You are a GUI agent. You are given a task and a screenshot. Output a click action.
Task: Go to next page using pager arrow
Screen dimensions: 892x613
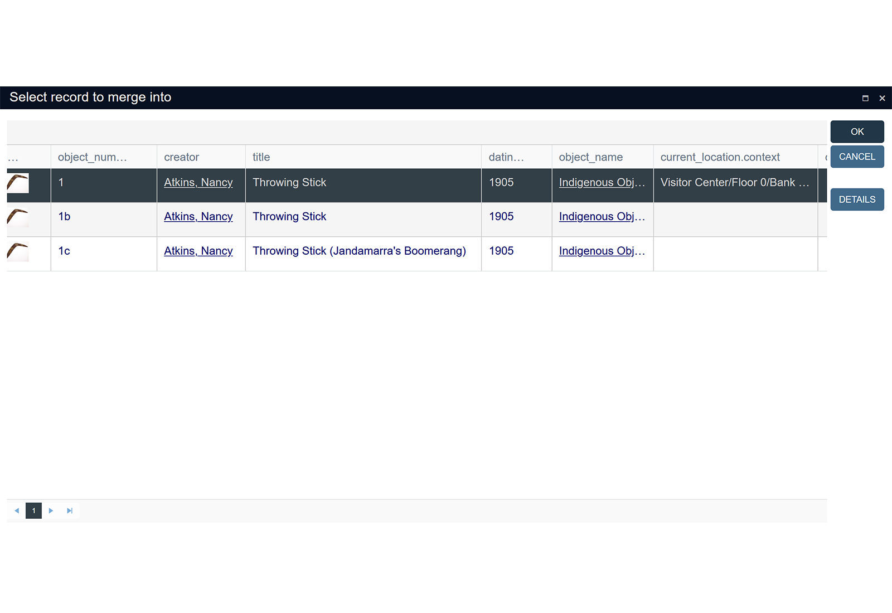click(51, 510)
